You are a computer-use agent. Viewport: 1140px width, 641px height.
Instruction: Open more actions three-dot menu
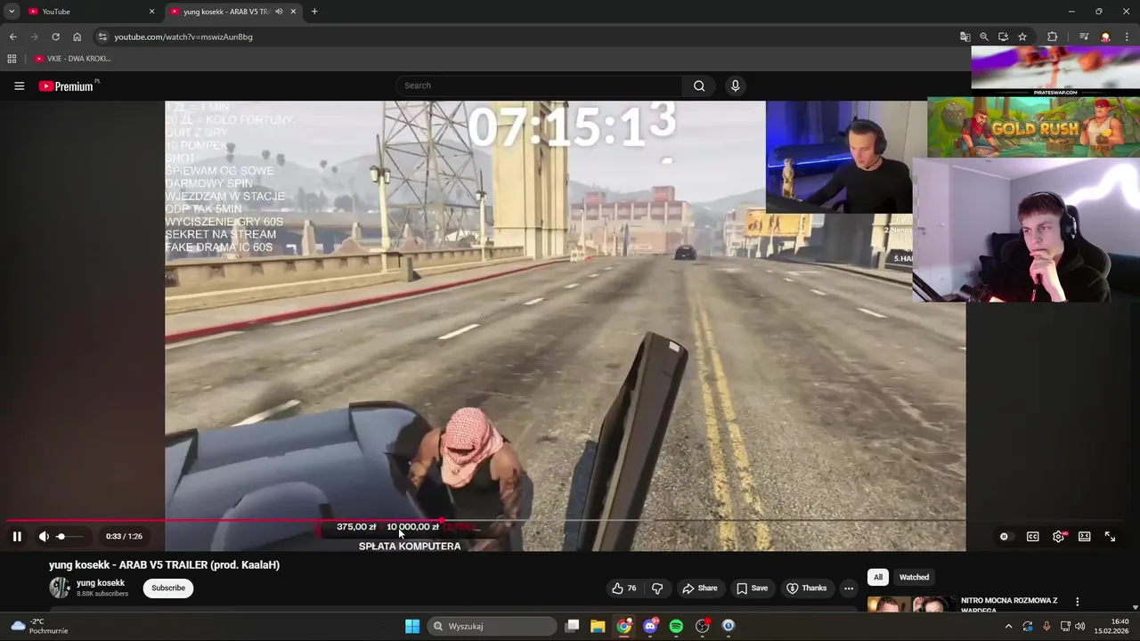point(849,588)
